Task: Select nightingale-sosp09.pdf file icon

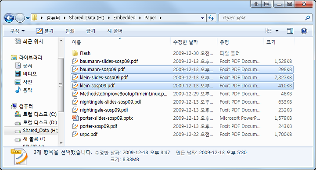Action: pos(75,110)
